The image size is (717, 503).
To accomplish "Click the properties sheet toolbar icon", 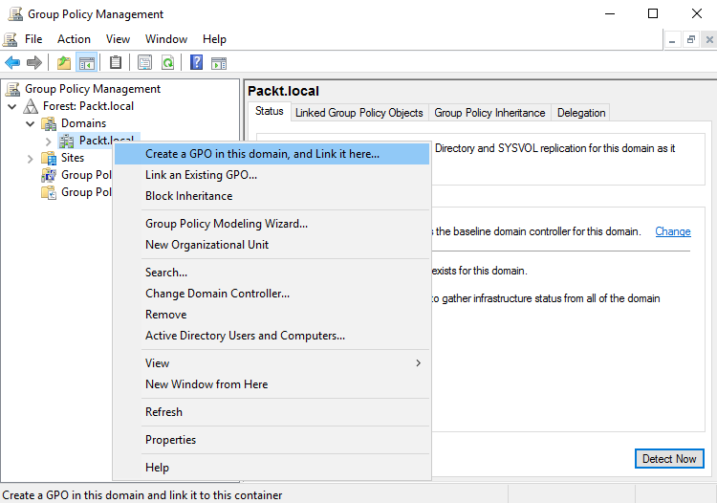I will 144,63.
